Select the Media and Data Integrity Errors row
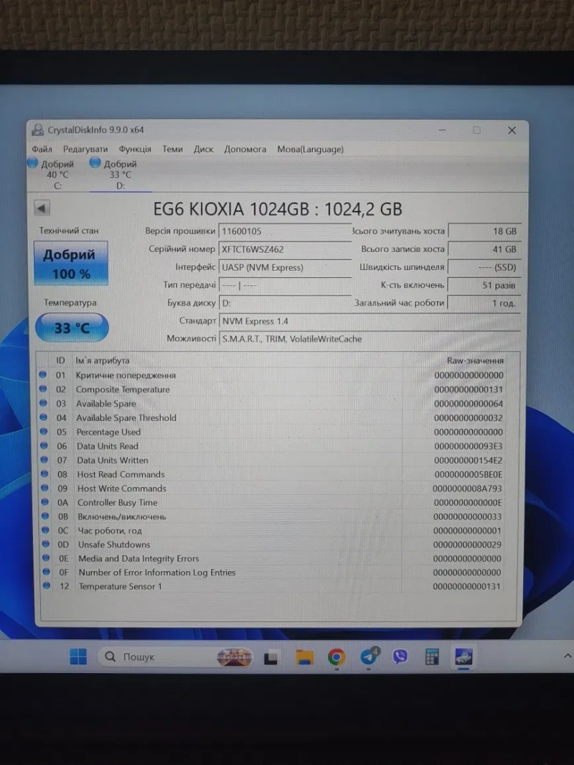 click(x=272, y=559)
